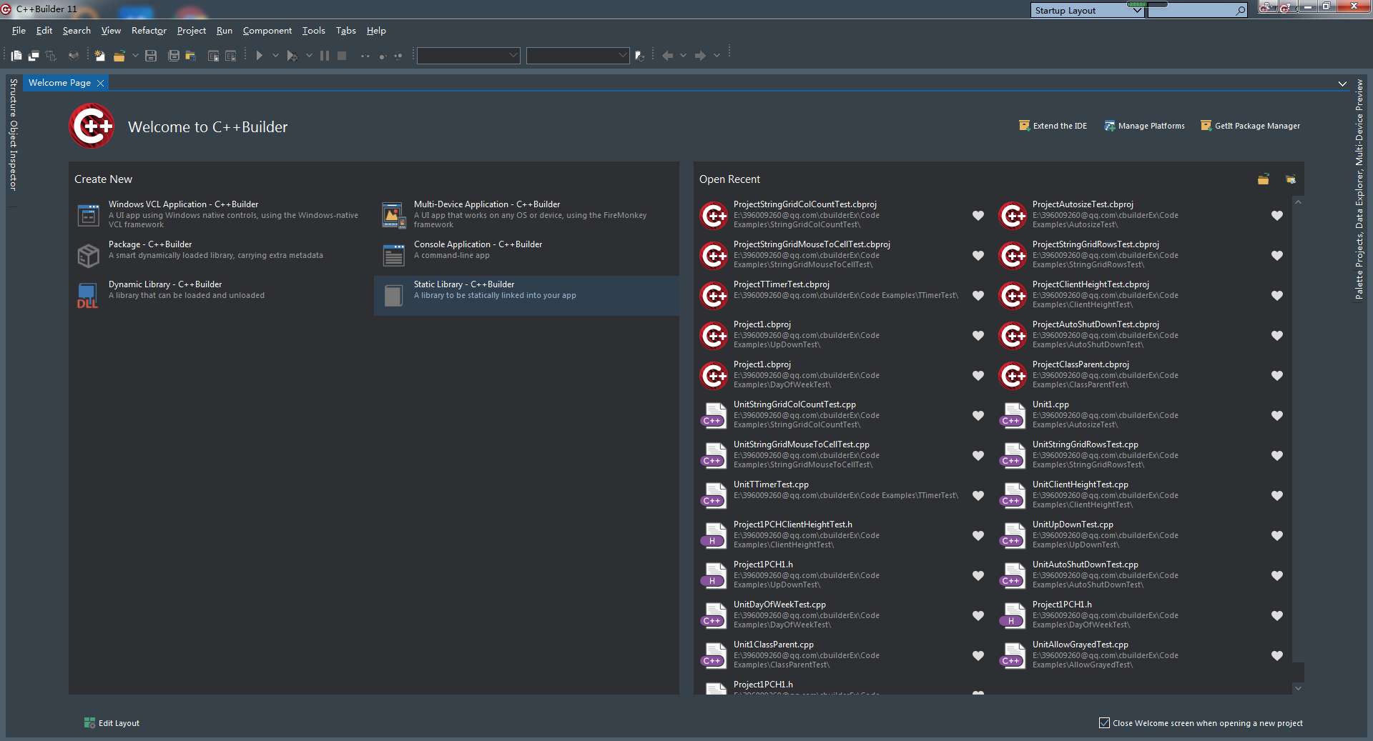Click the View Form toolbar icon
The height and width of the screenshot is (741, 1373).
pos(34,56)
